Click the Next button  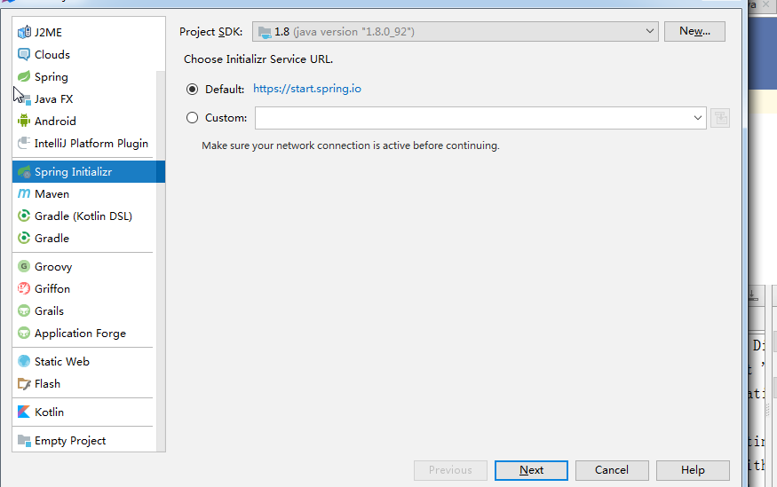531,470
